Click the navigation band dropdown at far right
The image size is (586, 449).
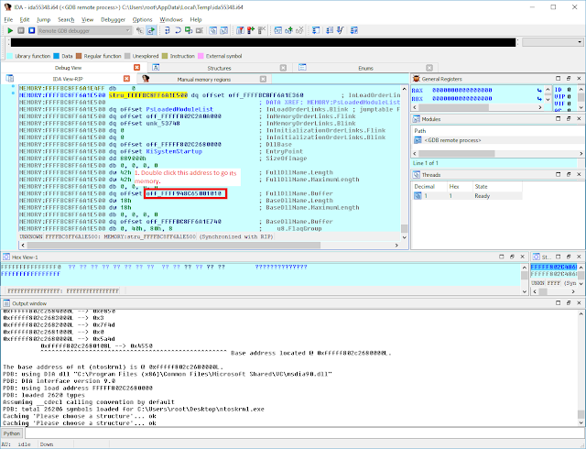click(x=552, y=42)
